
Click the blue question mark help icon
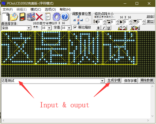tap(65, 17)
